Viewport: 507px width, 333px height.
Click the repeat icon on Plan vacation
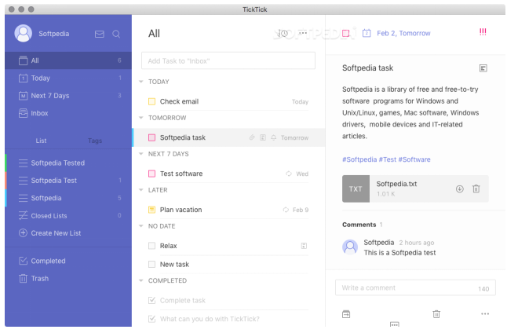click(x=286, y=210)
